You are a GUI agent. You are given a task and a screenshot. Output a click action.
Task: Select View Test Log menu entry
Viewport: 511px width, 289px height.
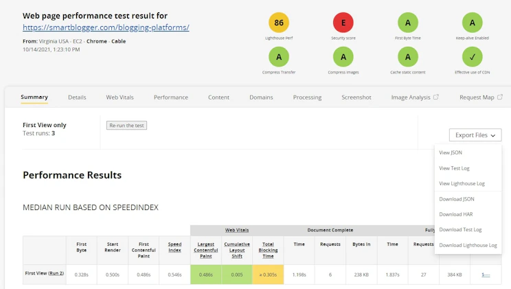[454, 168]
